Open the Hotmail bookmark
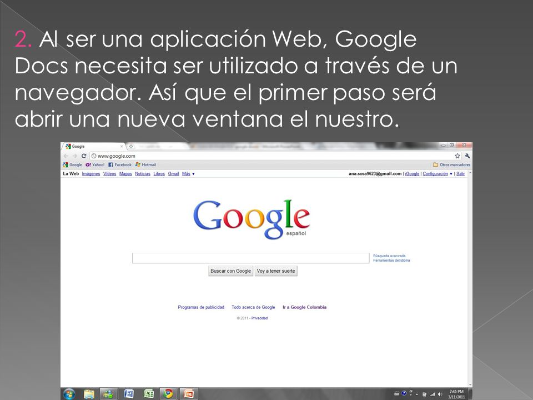533x400 pixels. click(x=145, y=164)
